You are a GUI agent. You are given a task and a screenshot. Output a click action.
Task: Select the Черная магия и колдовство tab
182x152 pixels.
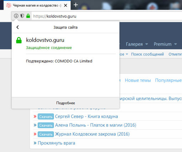click(x=37, y=5)
